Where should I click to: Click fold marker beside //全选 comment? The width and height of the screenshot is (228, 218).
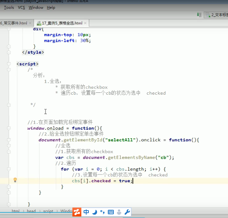pyautogui.click(x=9, y=146)
